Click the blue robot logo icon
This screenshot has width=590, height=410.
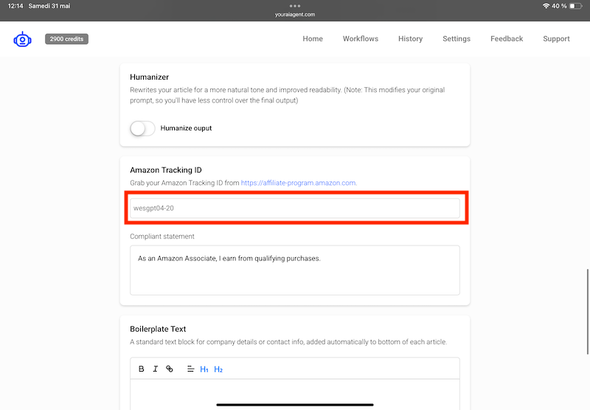click(x=22, y=39)
